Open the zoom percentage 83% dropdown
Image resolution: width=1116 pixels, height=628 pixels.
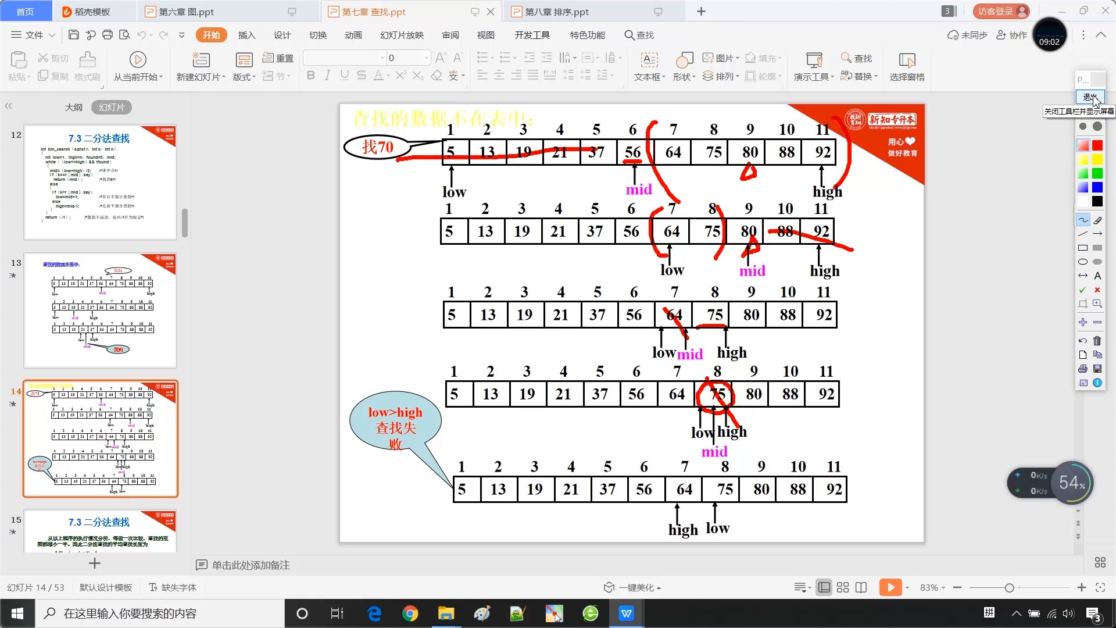pos(932,587)
